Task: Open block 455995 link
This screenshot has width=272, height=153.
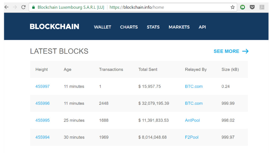Action: click(x=42, y=120)
